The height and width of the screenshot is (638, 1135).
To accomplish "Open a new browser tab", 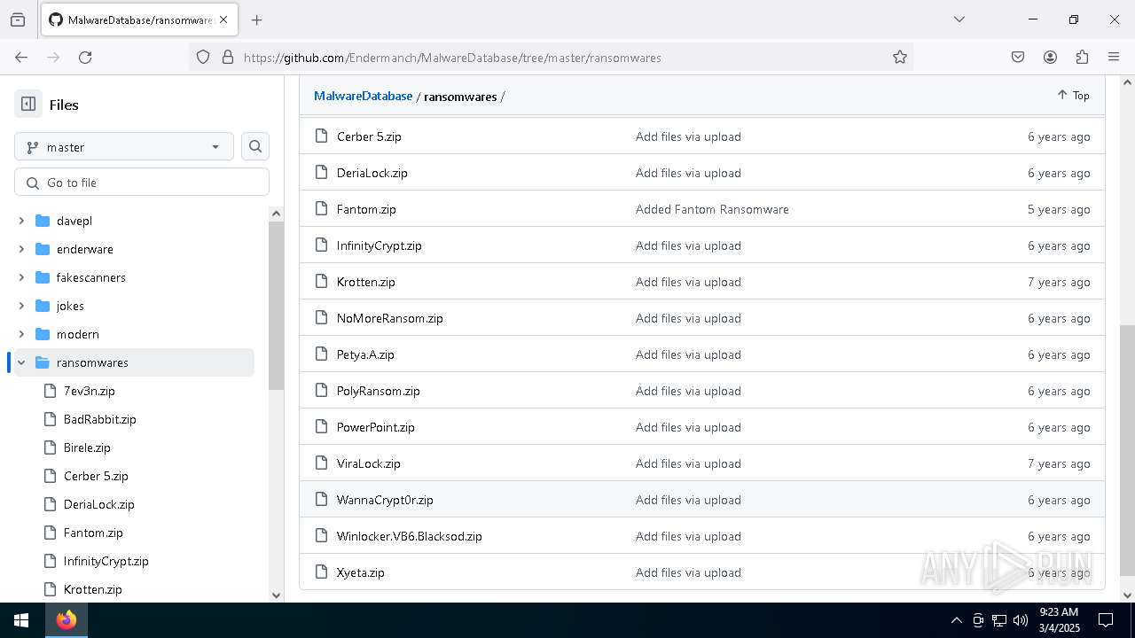I will pyautogui.click(x=256, y=19).
